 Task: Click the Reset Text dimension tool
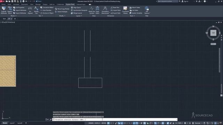coord(115,8)
